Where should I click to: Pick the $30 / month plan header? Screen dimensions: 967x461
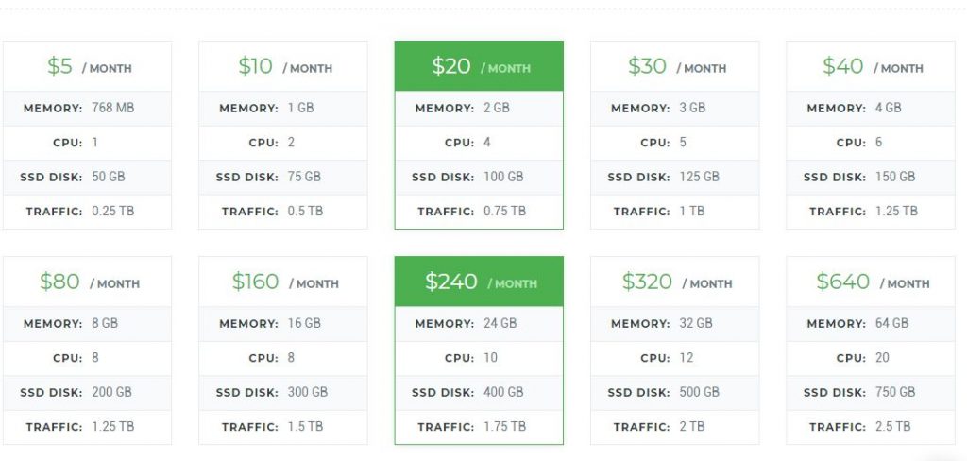tap(675, 67)
